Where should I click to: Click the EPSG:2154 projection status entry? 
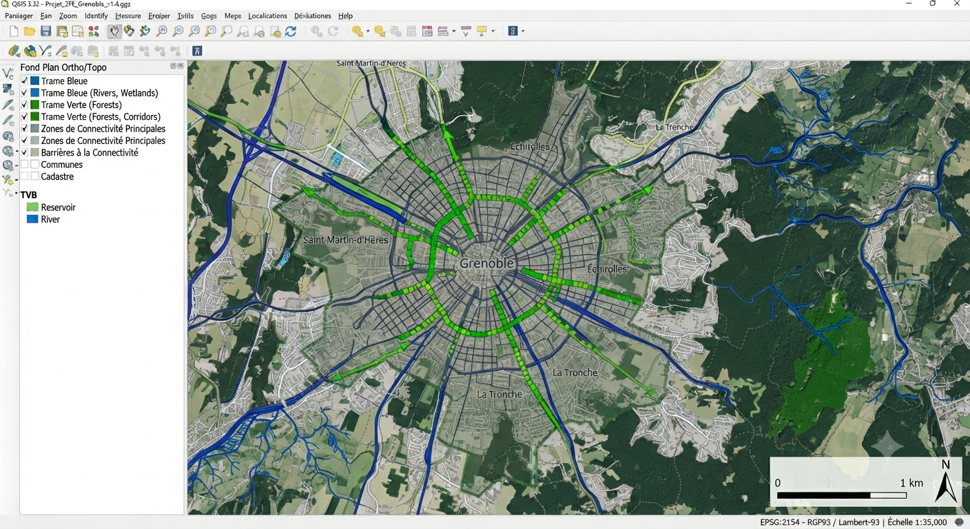(x=819, y=522)
